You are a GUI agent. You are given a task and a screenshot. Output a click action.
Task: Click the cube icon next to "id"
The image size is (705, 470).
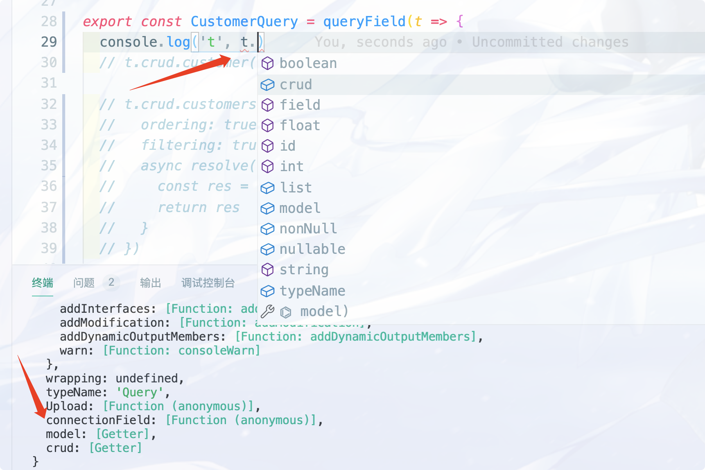268,146
